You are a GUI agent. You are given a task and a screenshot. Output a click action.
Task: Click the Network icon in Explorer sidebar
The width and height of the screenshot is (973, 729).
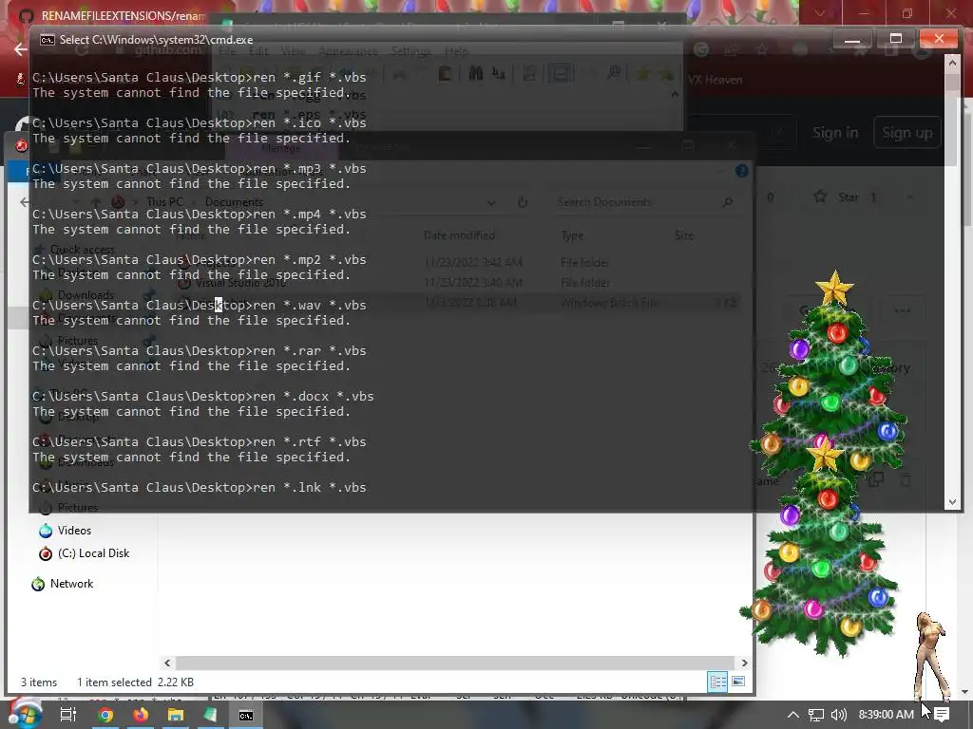pyautogui.click(x=38, y=584)
